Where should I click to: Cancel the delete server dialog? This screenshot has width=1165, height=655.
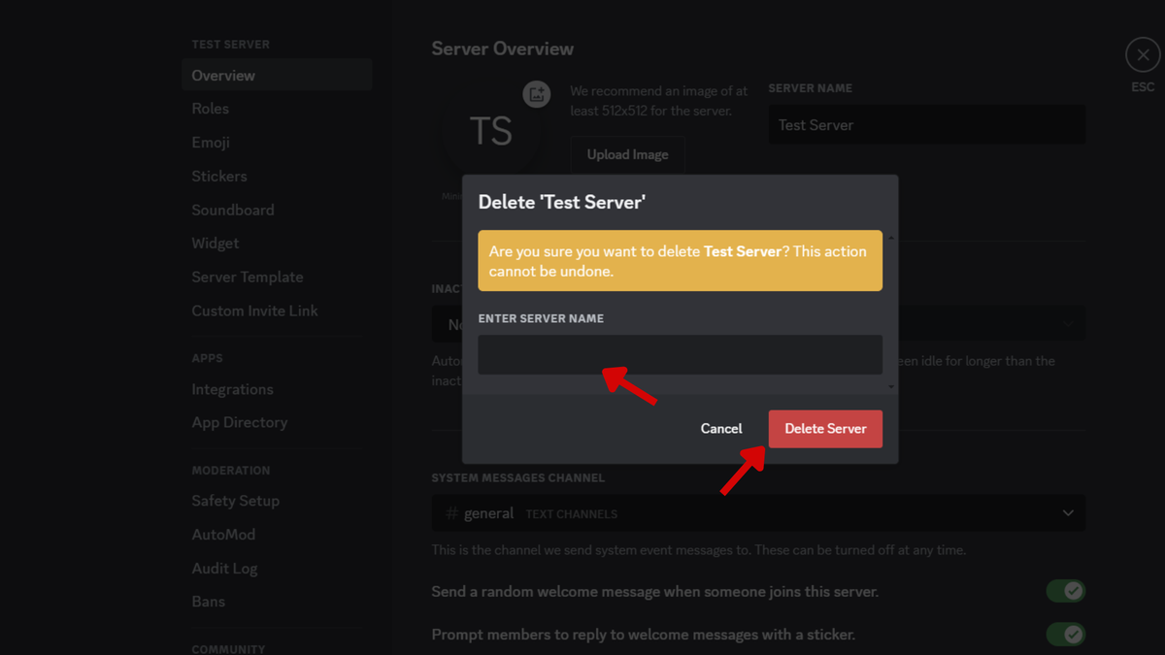click(721, 429)
